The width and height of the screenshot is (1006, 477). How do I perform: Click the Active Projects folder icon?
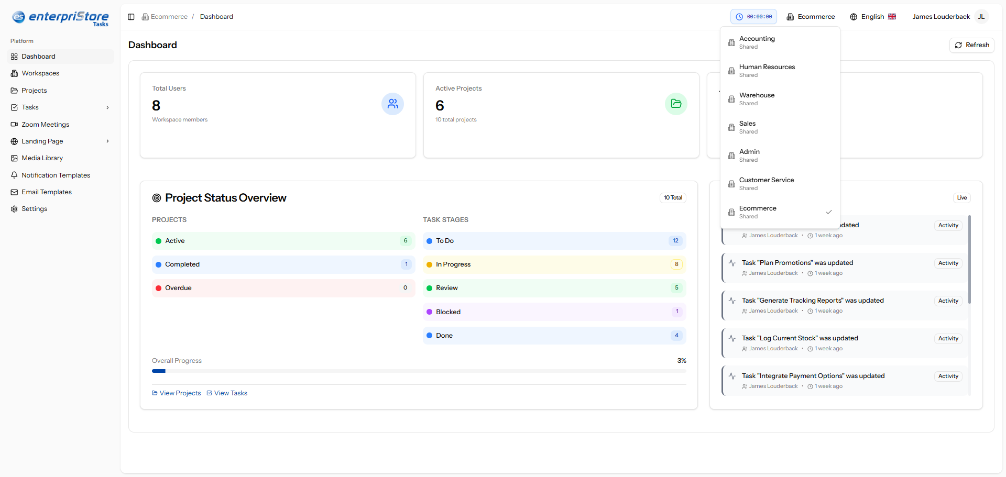click(676, 104)
